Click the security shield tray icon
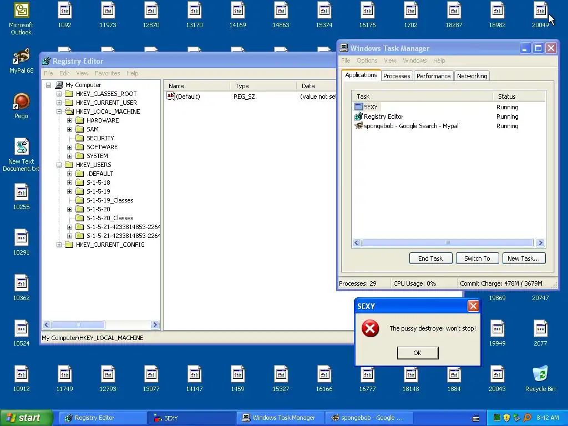568x426 pixels. point(507,418)
